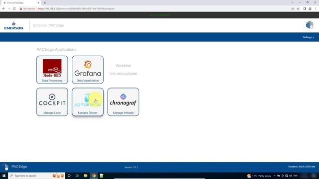This screenshot has width=319, height=179.
Task: Click the taskbar search box
Action: coord(36,176)
